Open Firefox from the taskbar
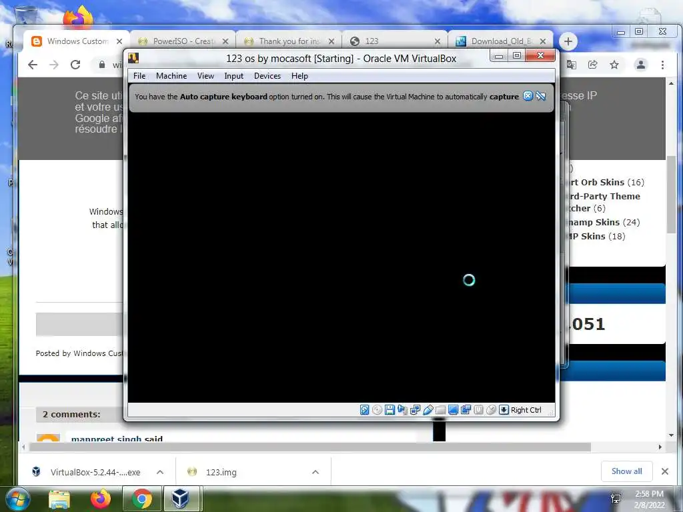The image size is (683, 512). pyautogui.click(x=101, y=499)
